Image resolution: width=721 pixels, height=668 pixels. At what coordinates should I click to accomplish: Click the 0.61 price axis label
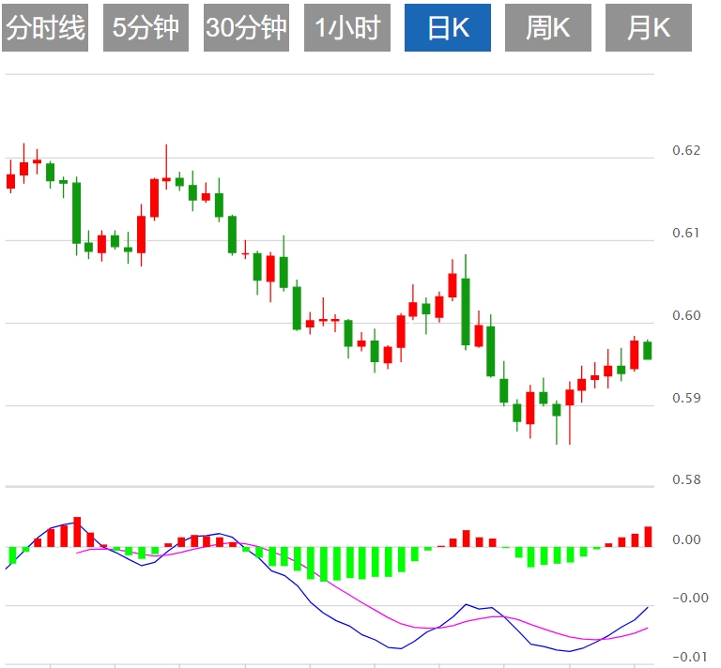[x=686, y=233]
